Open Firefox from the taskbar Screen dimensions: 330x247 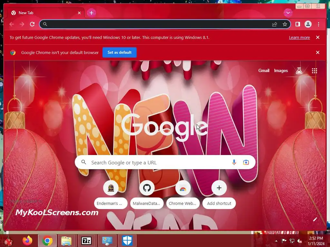point(27,241)
